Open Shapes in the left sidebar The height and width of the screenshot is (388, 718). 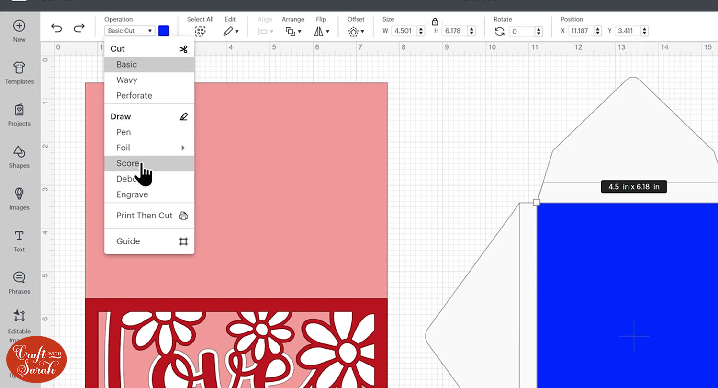click(19, 157)
